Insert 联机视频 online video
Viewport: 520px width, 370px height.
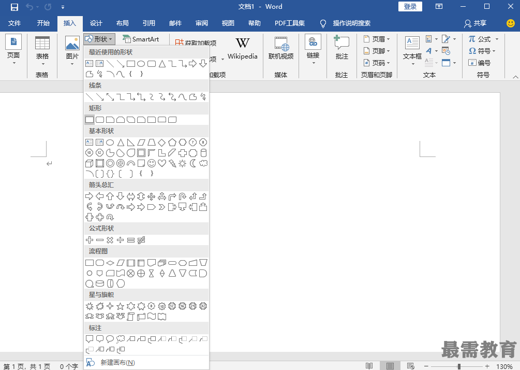(x=281, y=48)
